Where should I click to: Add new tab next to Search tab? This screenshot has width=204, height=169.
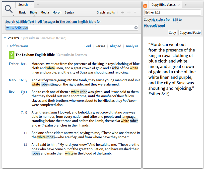tap(38, 5)
